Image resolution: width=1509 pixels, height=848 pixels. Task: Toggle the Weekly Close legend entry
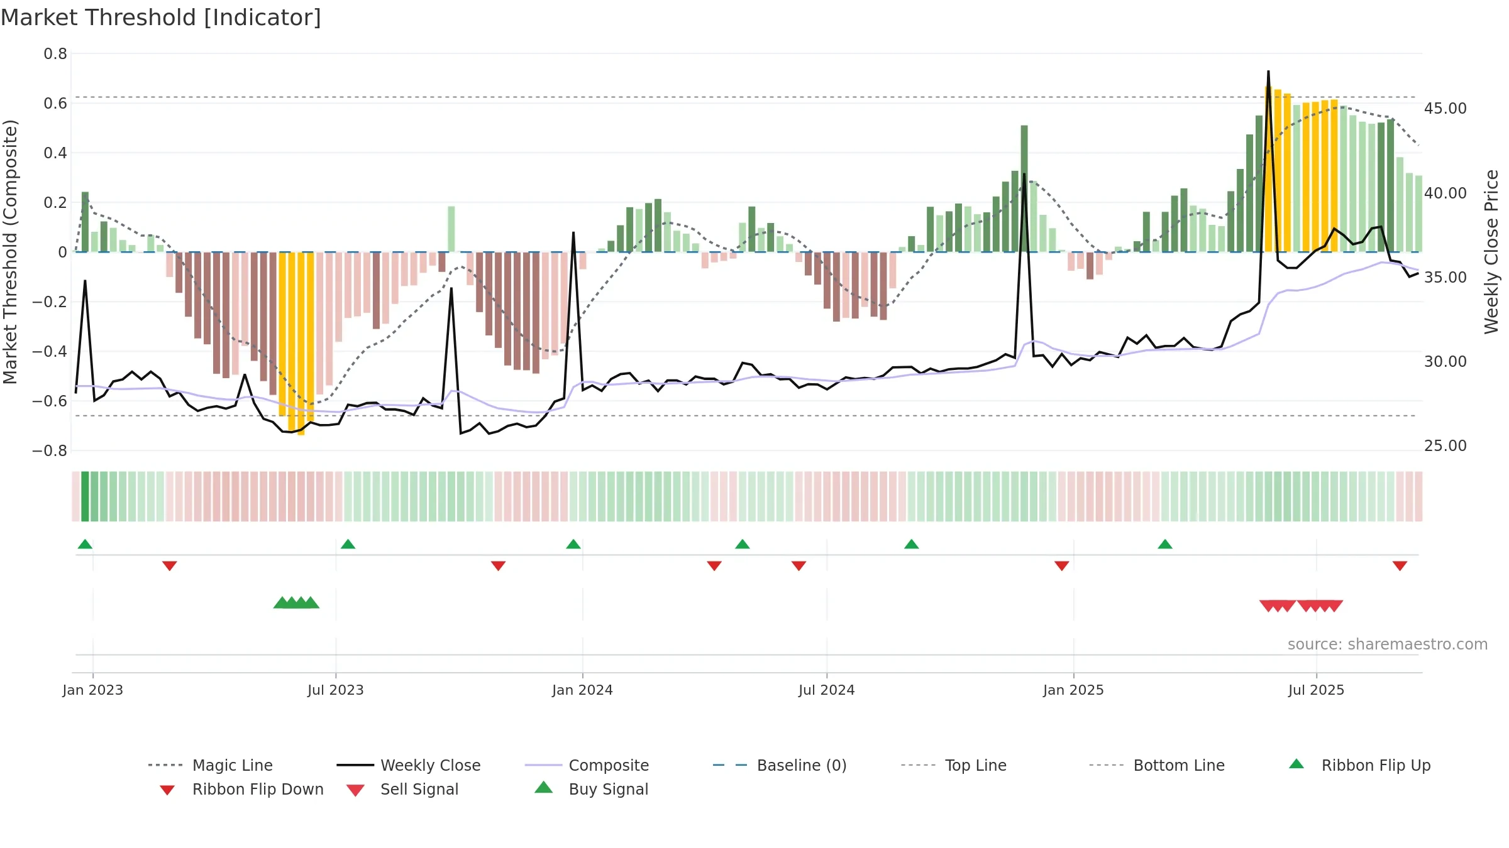coord(408,765)
